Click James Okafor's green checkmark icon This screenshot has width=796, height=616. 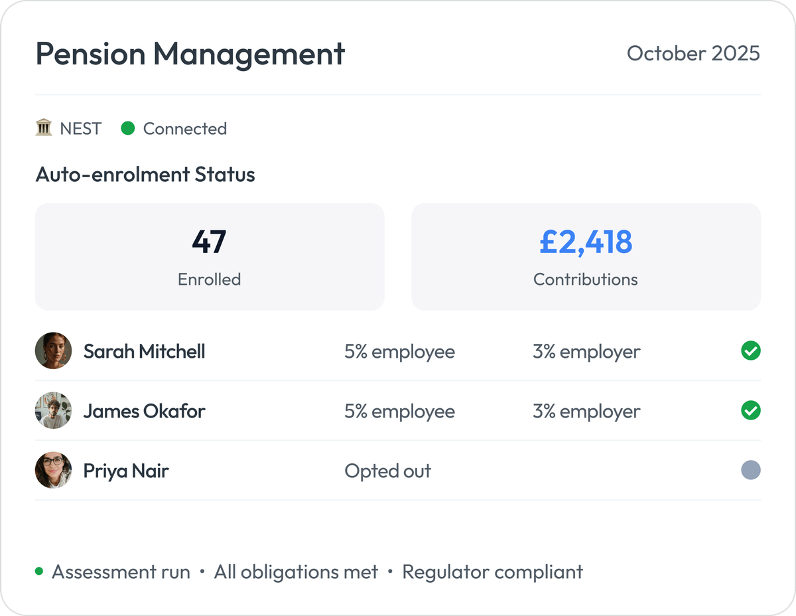point(750,411)
